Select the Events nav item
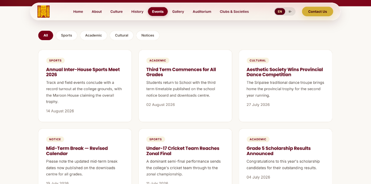 point(158,12)
